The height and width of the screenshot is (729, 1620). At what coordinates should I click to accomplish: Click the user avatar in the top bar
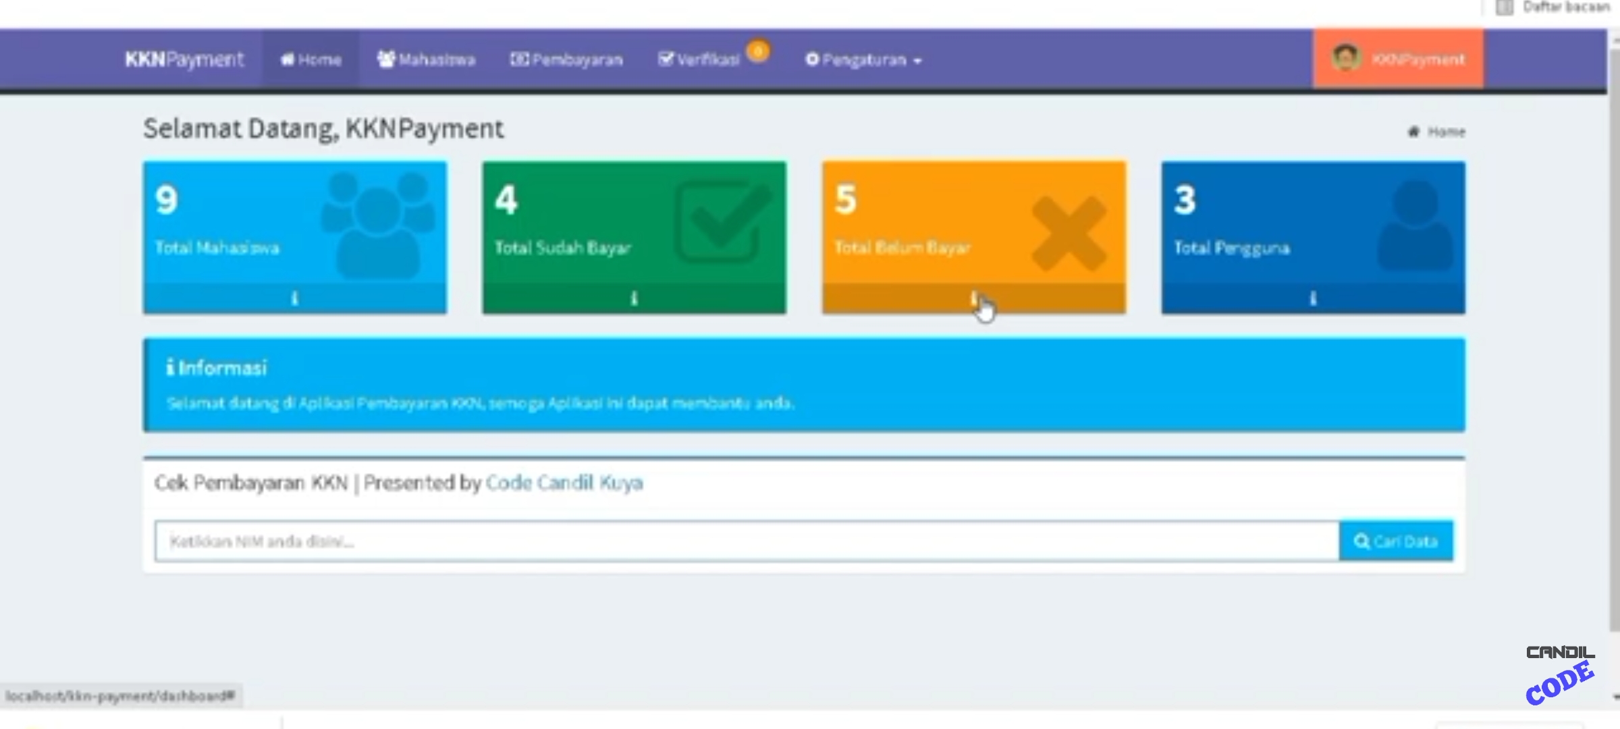point(1346,58)
